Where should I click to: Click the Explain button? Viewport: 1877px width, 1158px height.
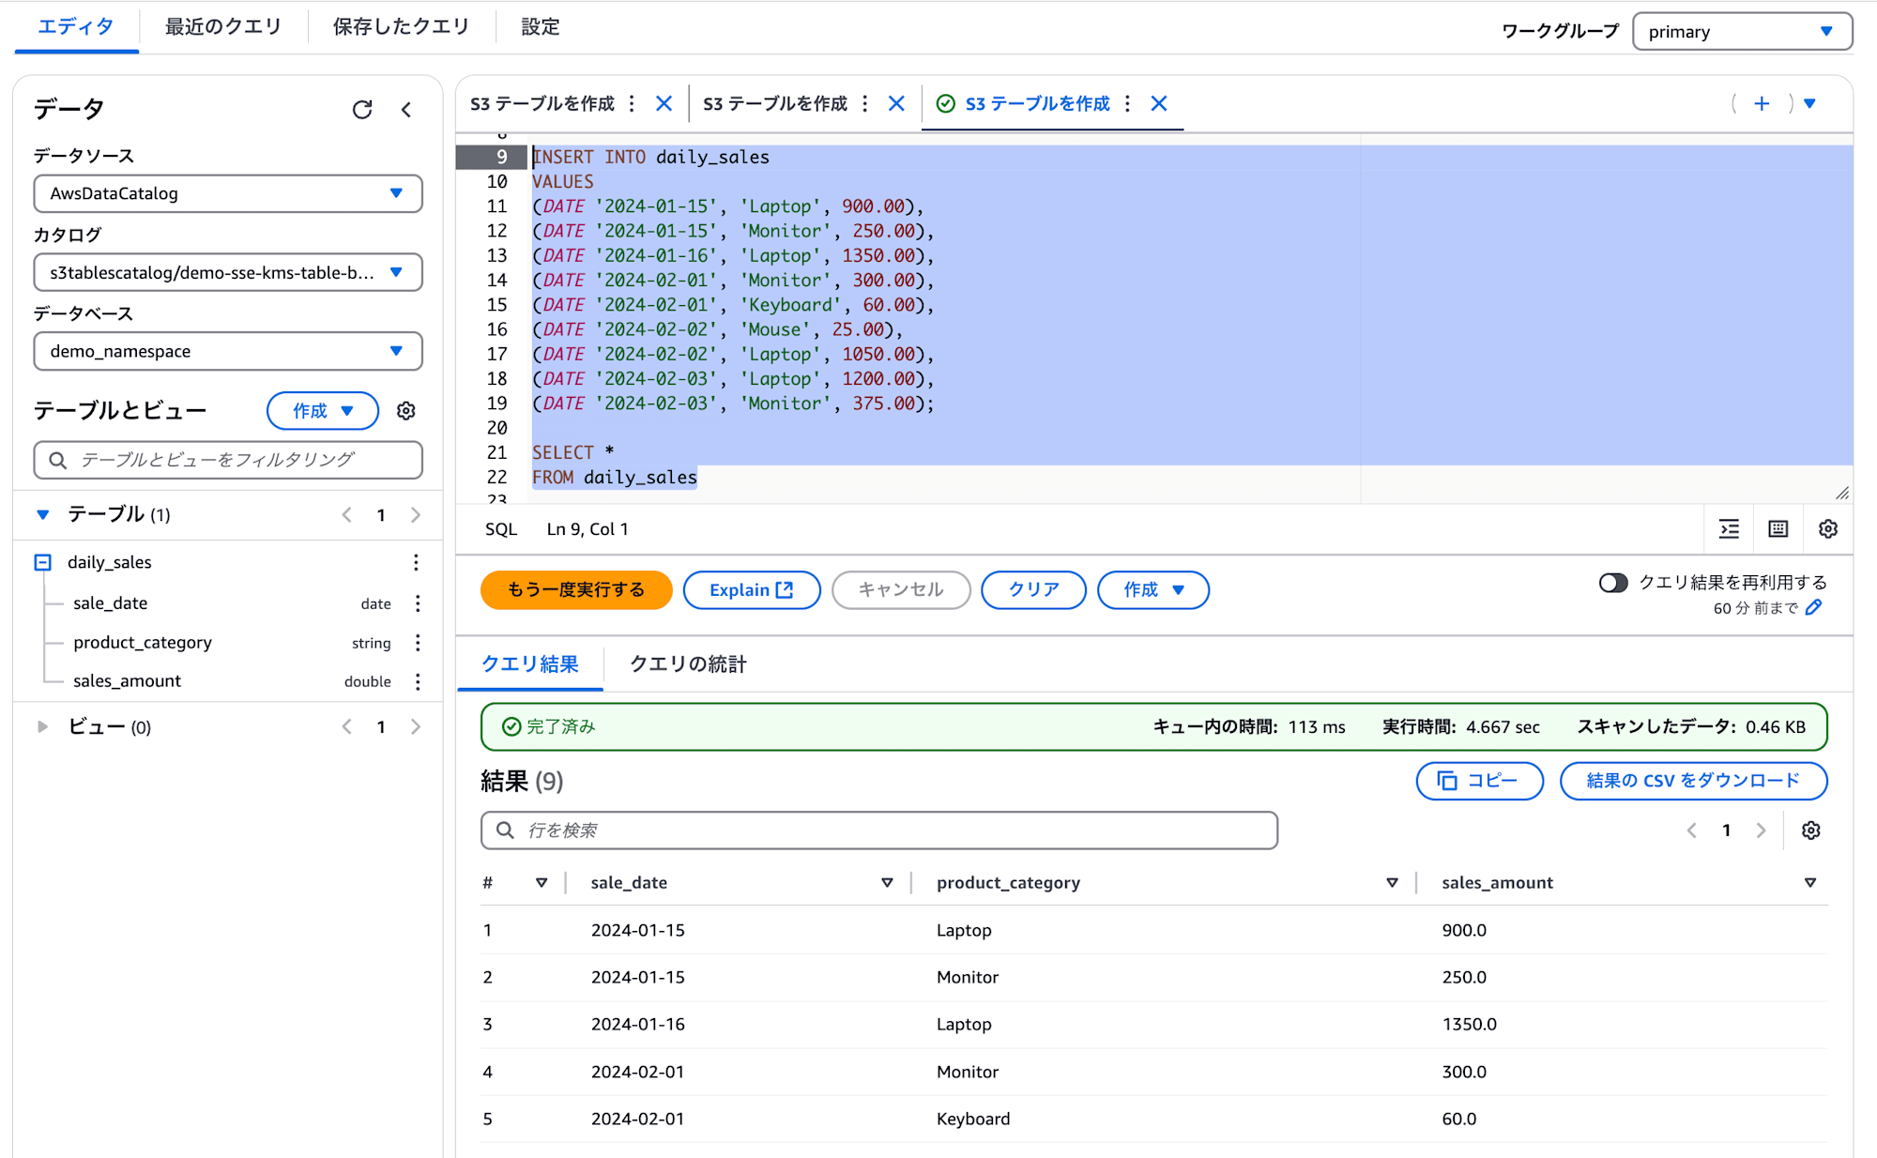(x=752, y=589)
